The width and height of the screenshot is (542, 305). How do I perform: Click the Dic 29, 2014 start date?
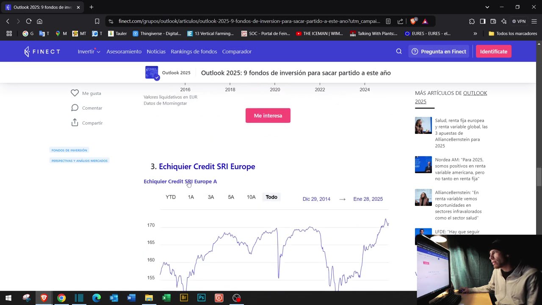[x=316, y=199]
